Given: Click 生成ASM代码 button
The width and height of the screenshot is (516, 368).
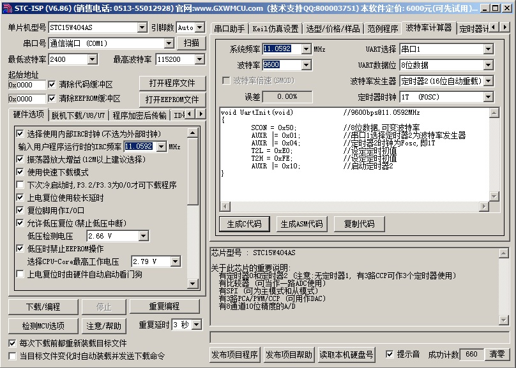Looking at the screenshot, I should coord(302,224).
